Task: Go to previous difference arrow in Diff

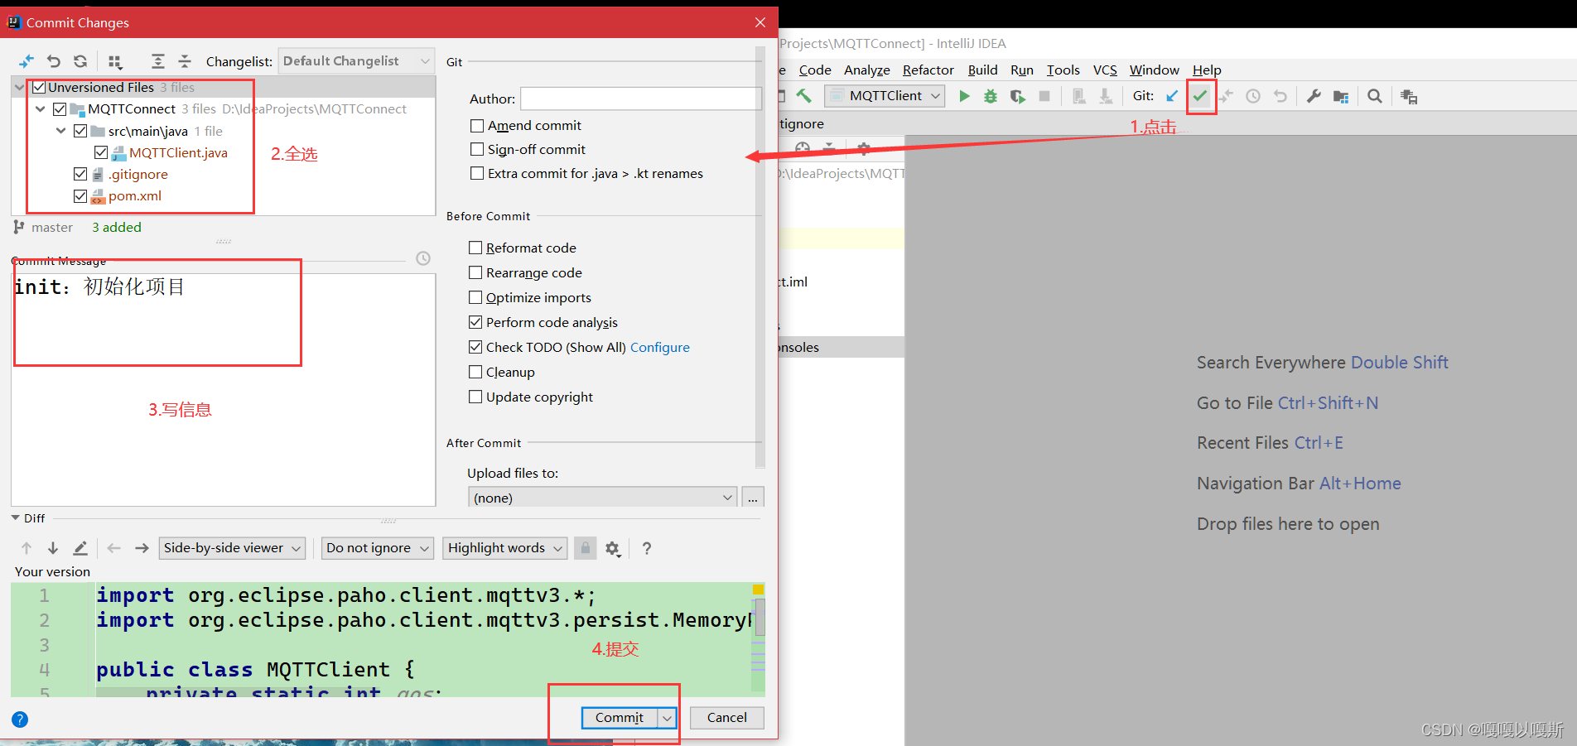Action: pyautogui.click(x=27, y=548)
